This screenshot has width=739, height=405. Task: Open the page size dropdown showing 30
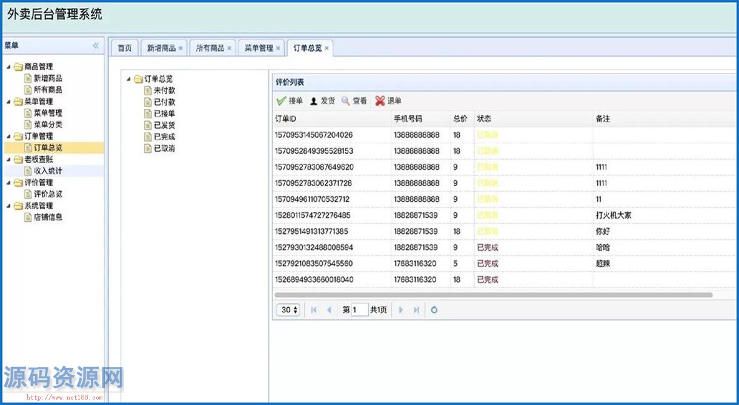point(288,310)
